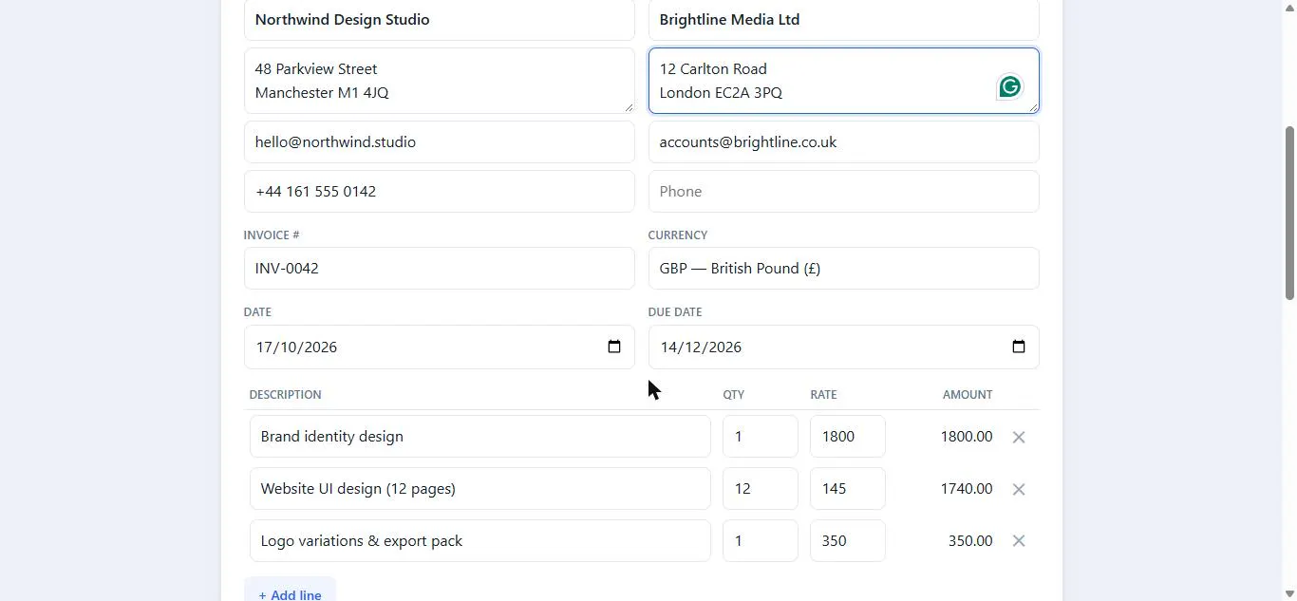Remove the Brand identity design line
The width and height of the screenshot is (1297, 601).
tap(1019, 438)
